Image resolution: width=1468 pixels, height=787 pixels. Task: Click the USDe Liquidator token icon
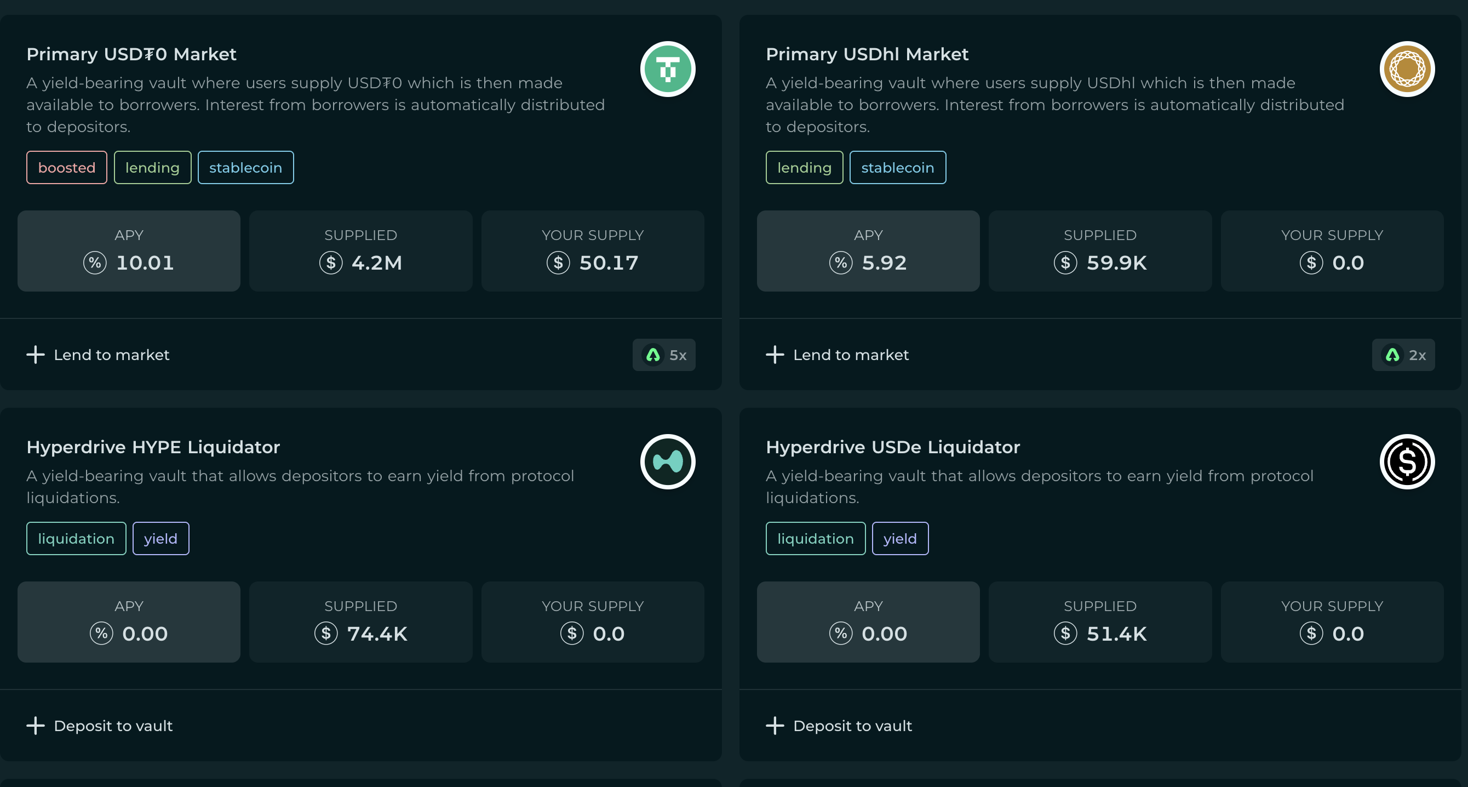pos(1407,461)
